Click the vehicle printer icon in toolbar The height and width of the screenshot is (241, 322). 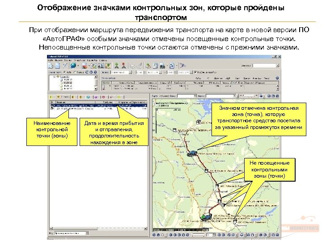[x=162, y=66]
